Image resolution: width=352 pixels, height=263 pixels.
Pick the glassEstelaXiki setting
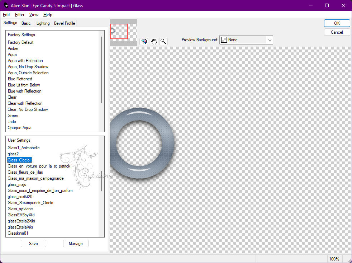pos(20,227)
